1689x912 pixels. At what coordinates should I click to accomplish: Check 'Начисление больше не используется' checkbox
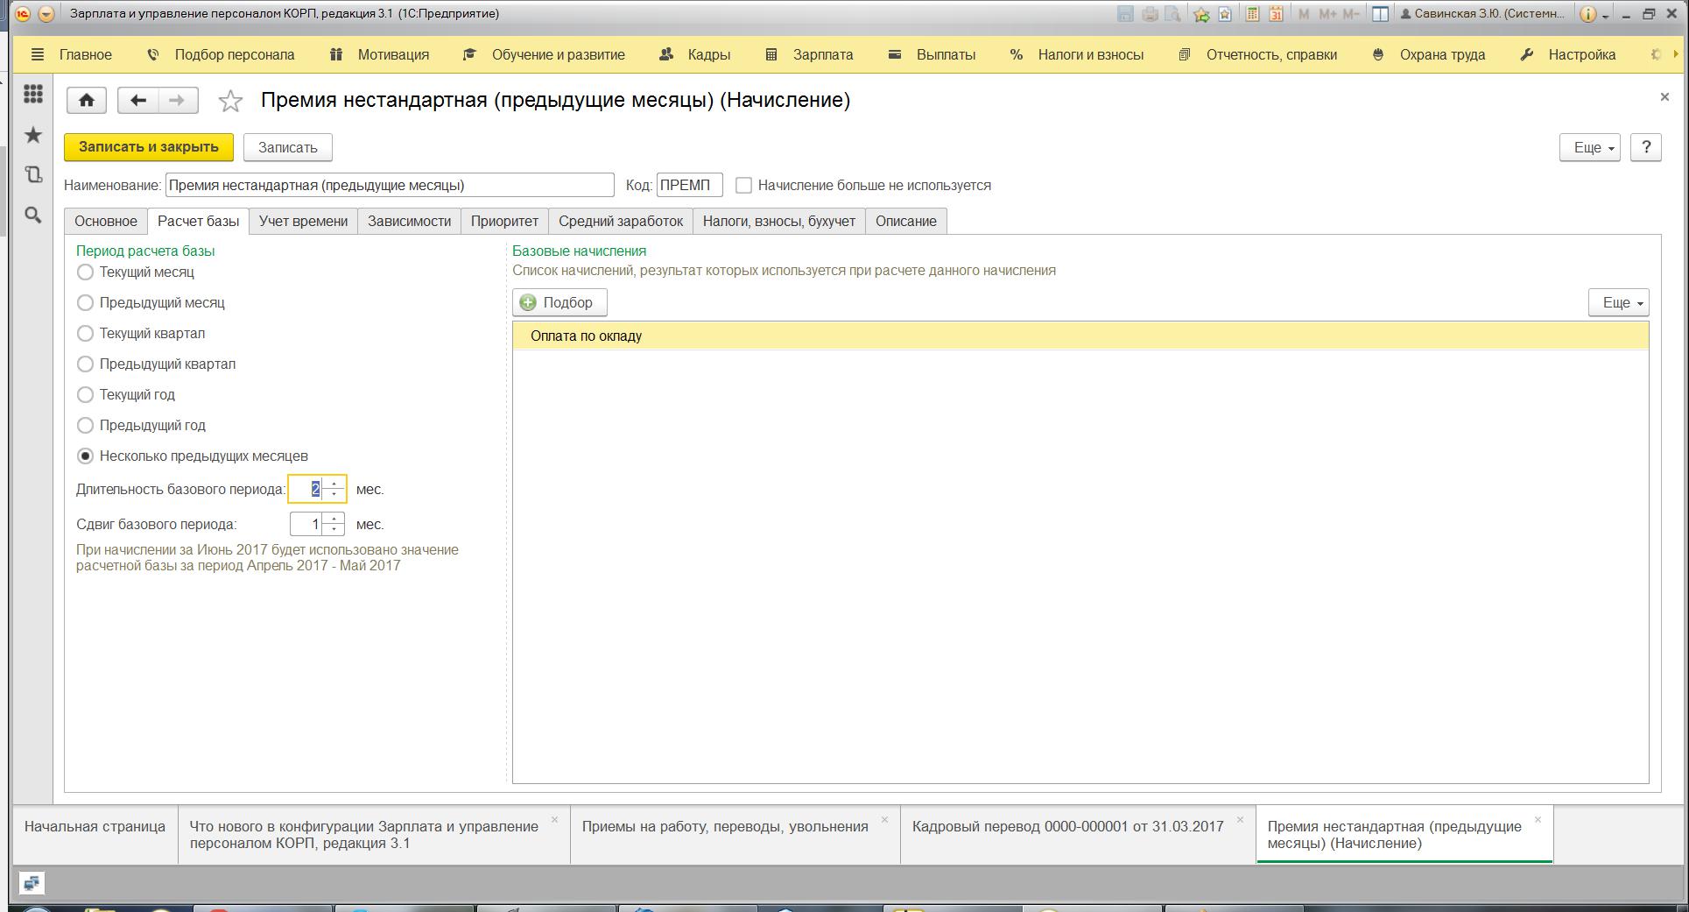[744, 186]
